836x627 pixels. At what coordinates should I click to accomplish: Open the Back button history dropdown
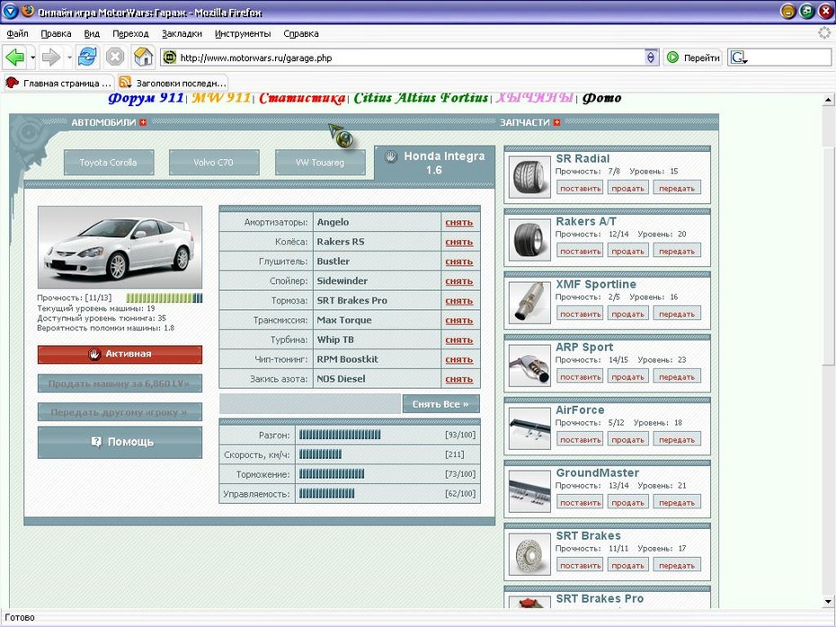32,57
